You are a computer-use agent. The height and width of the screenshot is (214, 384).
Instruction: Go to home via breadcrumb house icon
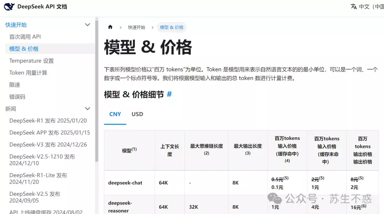[x=110, y=27]
